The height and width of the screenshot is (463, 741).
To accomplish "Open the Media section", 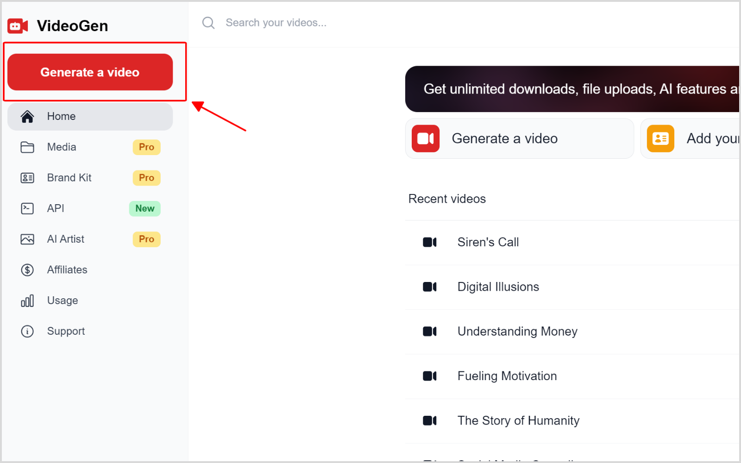I will click(x=90, y=147).
